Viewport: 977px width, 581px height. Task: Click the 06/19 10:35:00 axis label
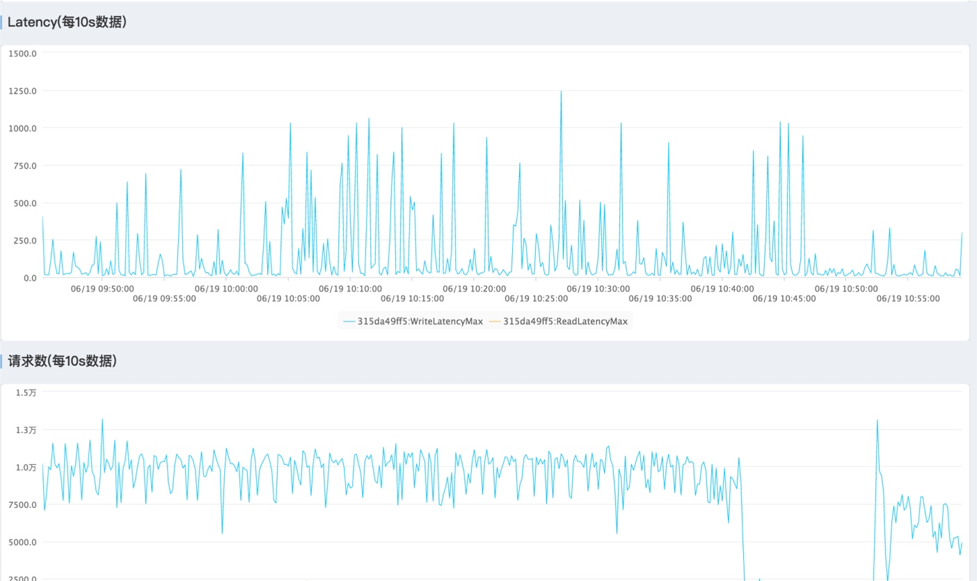click(660, 299)
